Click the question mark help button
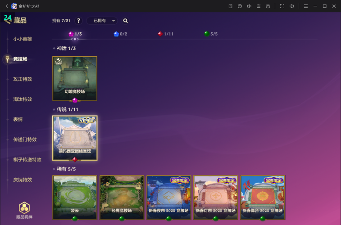The width and height of the screenshot is (341, 225). 78,21
